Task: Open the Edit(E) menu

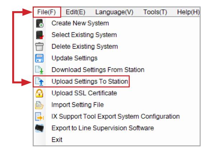Action: [75, 12]
